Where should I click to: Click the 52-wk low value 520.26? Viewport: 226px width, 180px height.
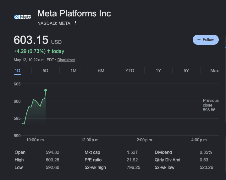207,167
